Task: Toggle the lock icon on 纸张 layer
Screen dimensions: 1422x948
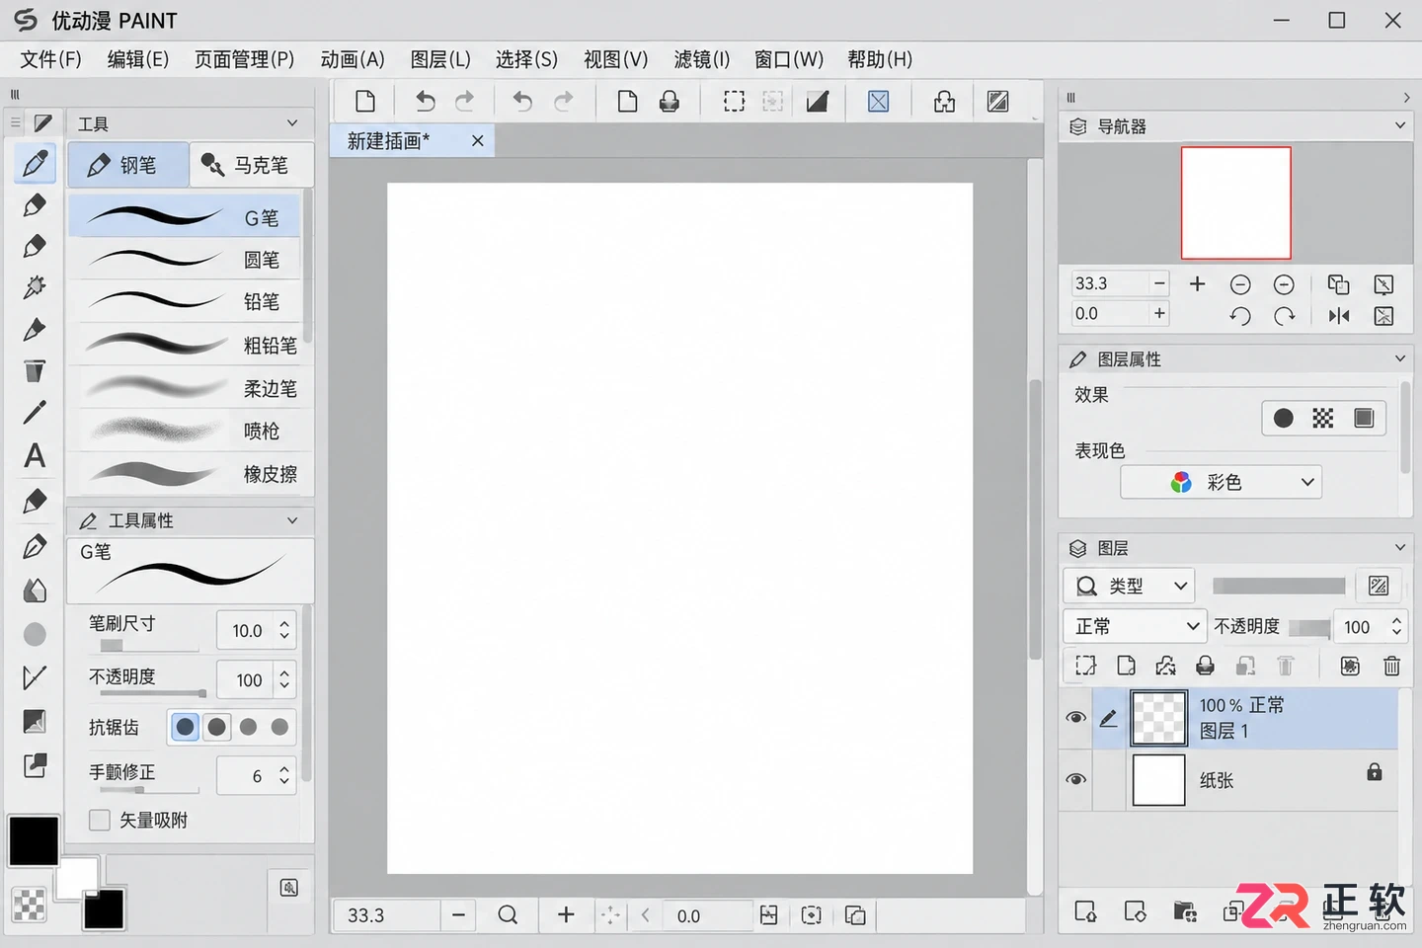Action: [x=1374, y=771]
